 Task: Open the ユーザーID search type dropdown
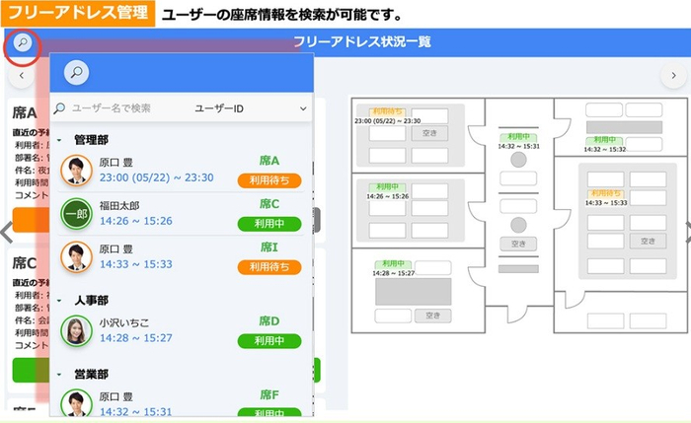click(x=251, y=108)
